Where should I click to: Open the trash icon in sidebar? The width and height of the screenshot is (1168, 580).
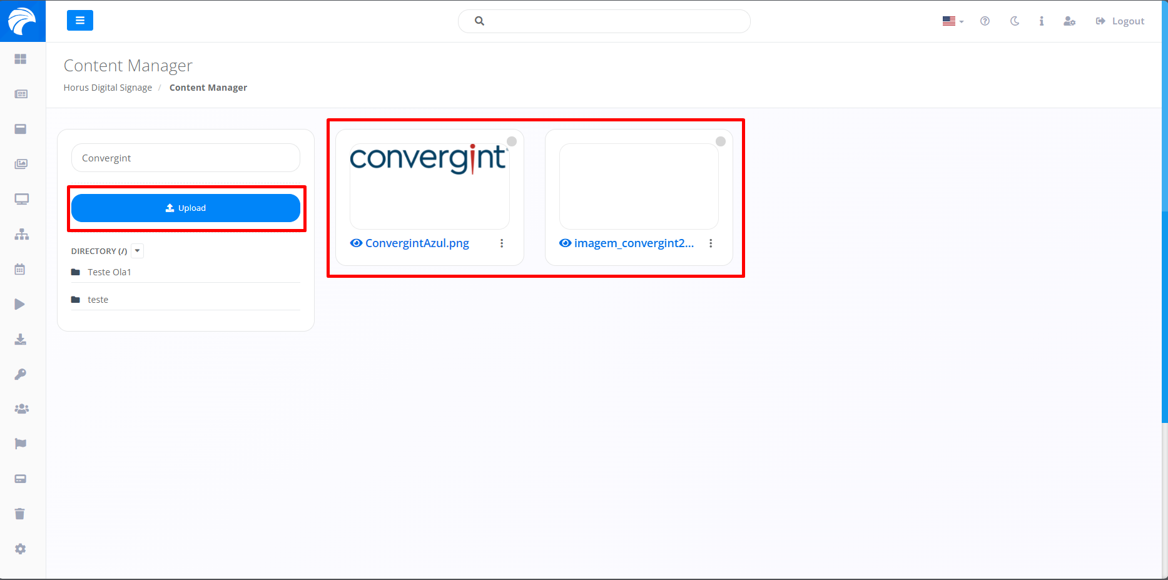click(20, 514)
